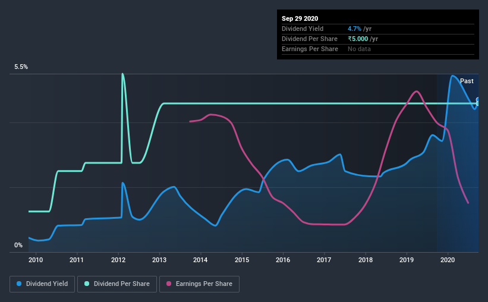Select the 2012 x-axis label
This screenshot has height=302, width=488.
(x=118, y=260)
